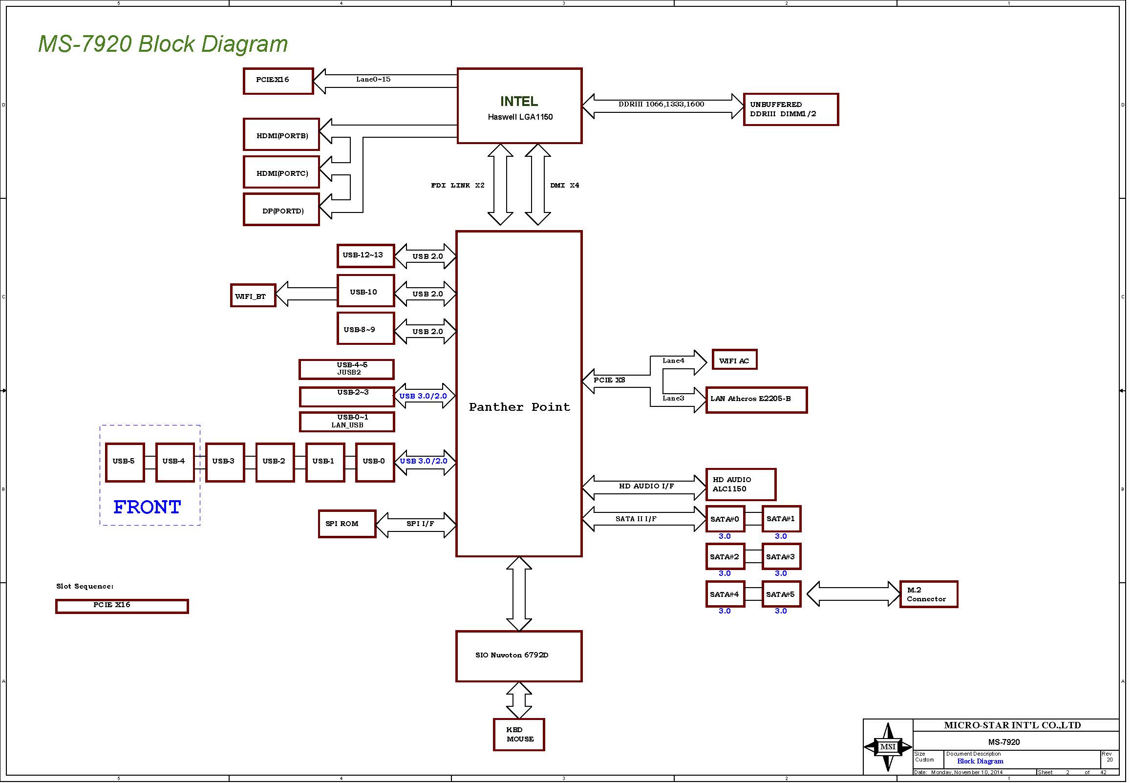
Task: Select the "PCIE X8" arrow label
Action: [x=609, y=380]
